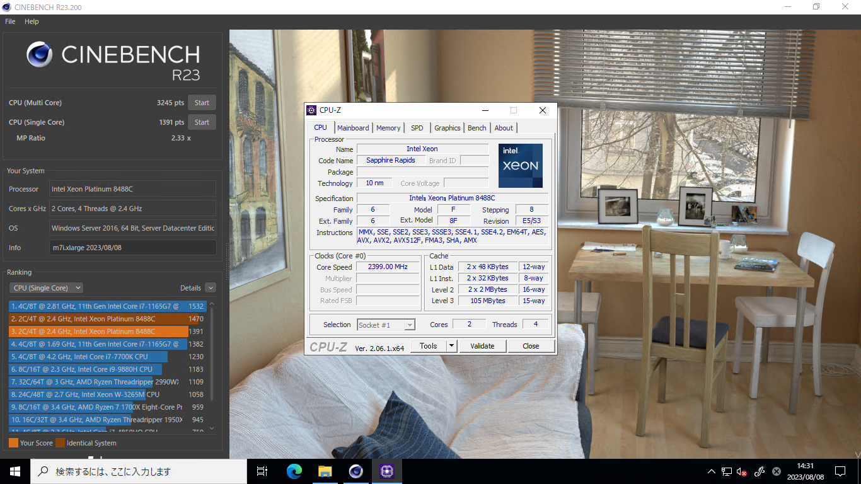The height and width of the screenshot is (484, 861).
Task: Click the Cinebench taskbar icon
Action: coord(355,471)
